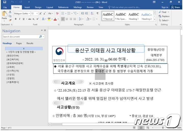The width and height of the screenshot is (183, 131).
Task: Click Sign in link
Action: click(x=165, y=7)
